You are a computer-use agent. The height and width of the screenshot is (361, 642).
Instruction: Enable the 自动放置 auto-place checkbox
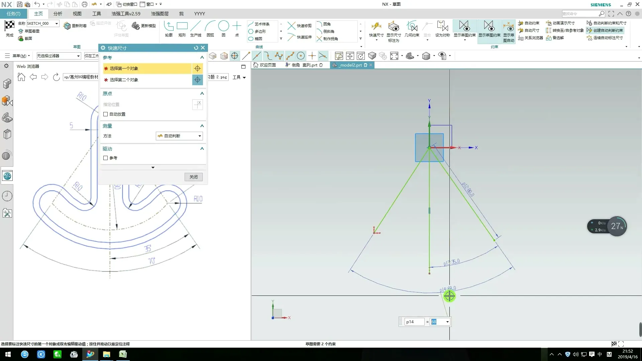[106, 114]
